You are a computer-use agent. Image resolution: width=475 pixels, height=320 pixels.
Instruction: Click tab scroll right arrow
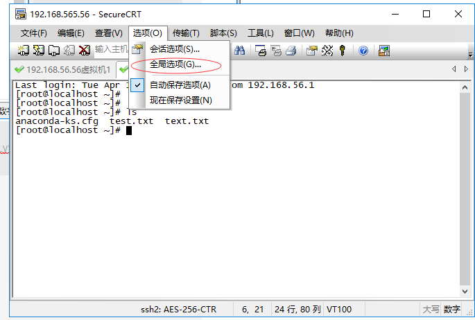tap(466, 69)
